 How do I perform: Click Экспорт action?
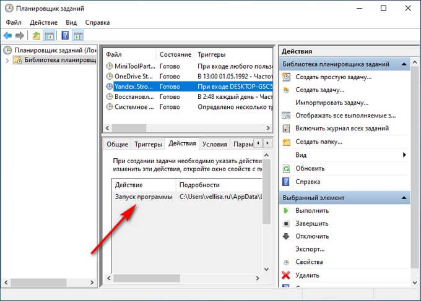pyautogui.click(x=310, y=249)
